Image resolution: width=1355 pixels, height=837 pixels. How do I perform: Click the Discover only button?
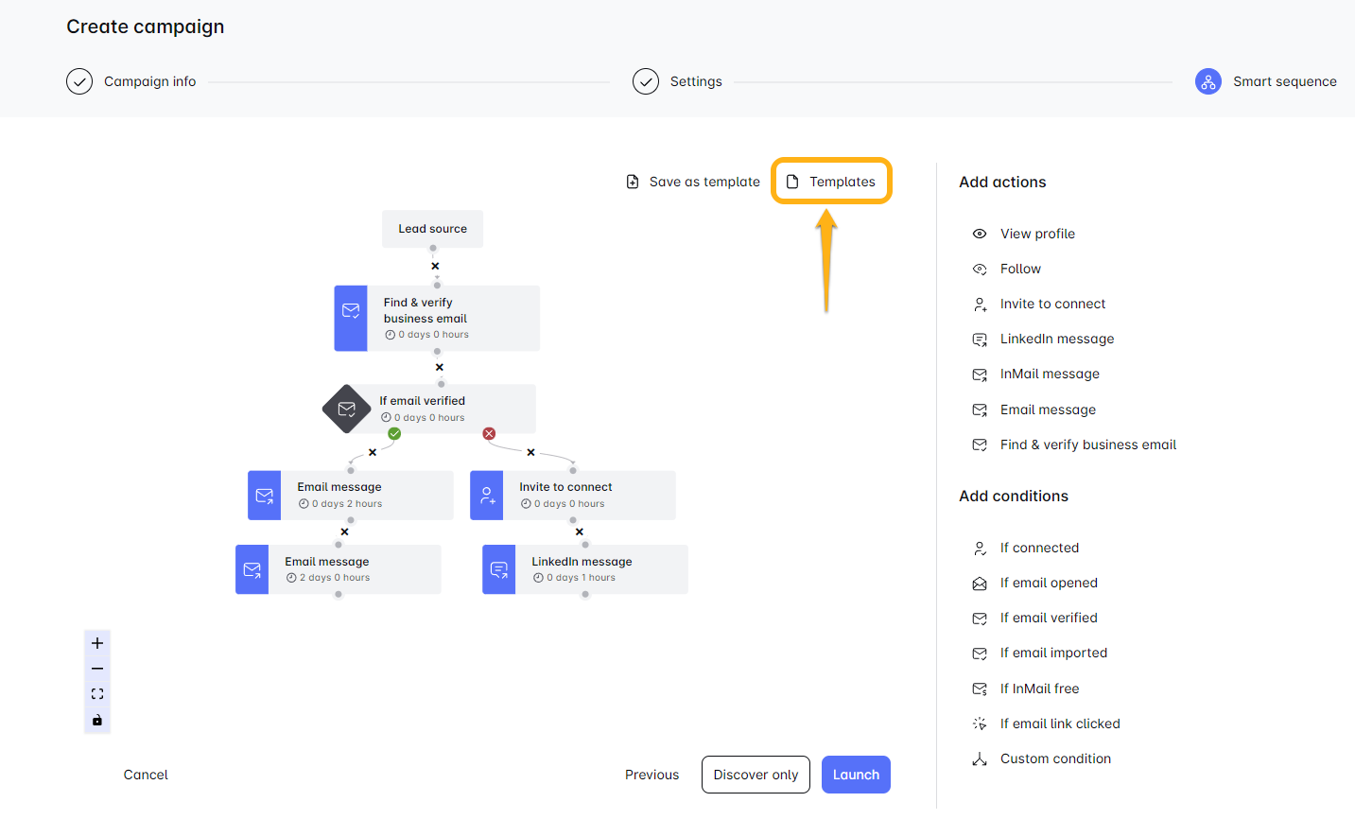coord(756,775)
